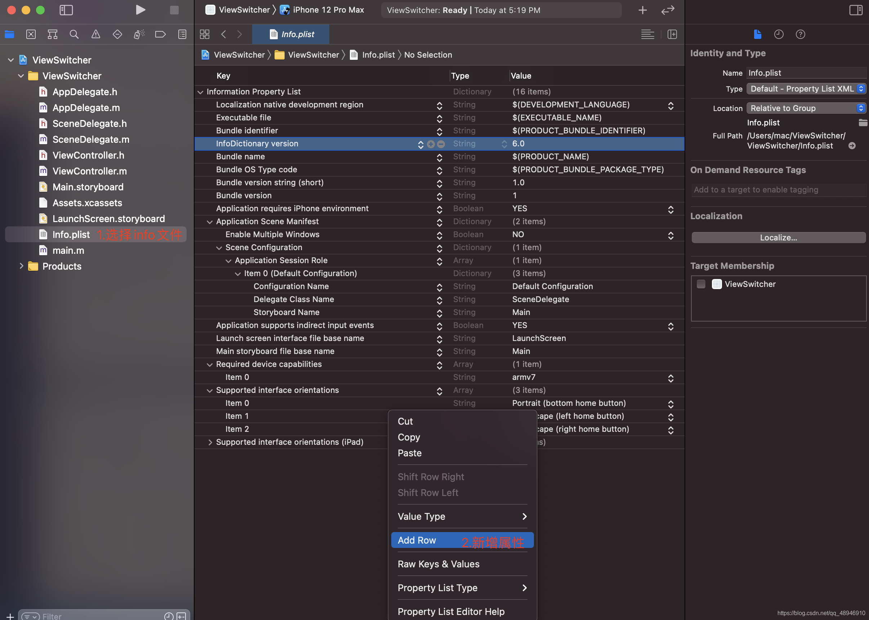Open the Find navigator magnifier icon
Viewport: 869px width, 620px height.
74,34
